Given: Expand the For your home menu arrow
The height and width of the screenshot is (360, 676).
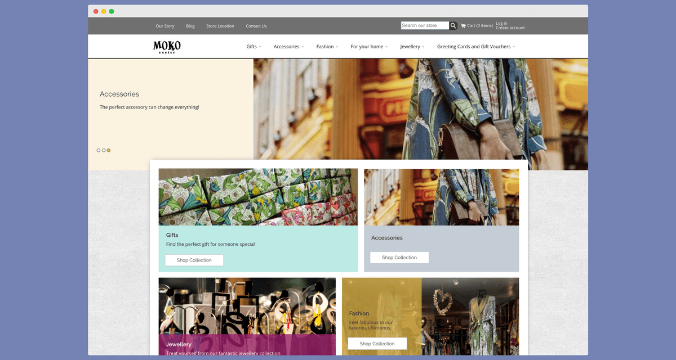Looking at the screenshot, I should pos(386,47).
